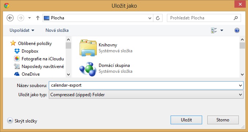Click the Knihovny folder icon
248x132 pixels.
click(x=88, y=48)
